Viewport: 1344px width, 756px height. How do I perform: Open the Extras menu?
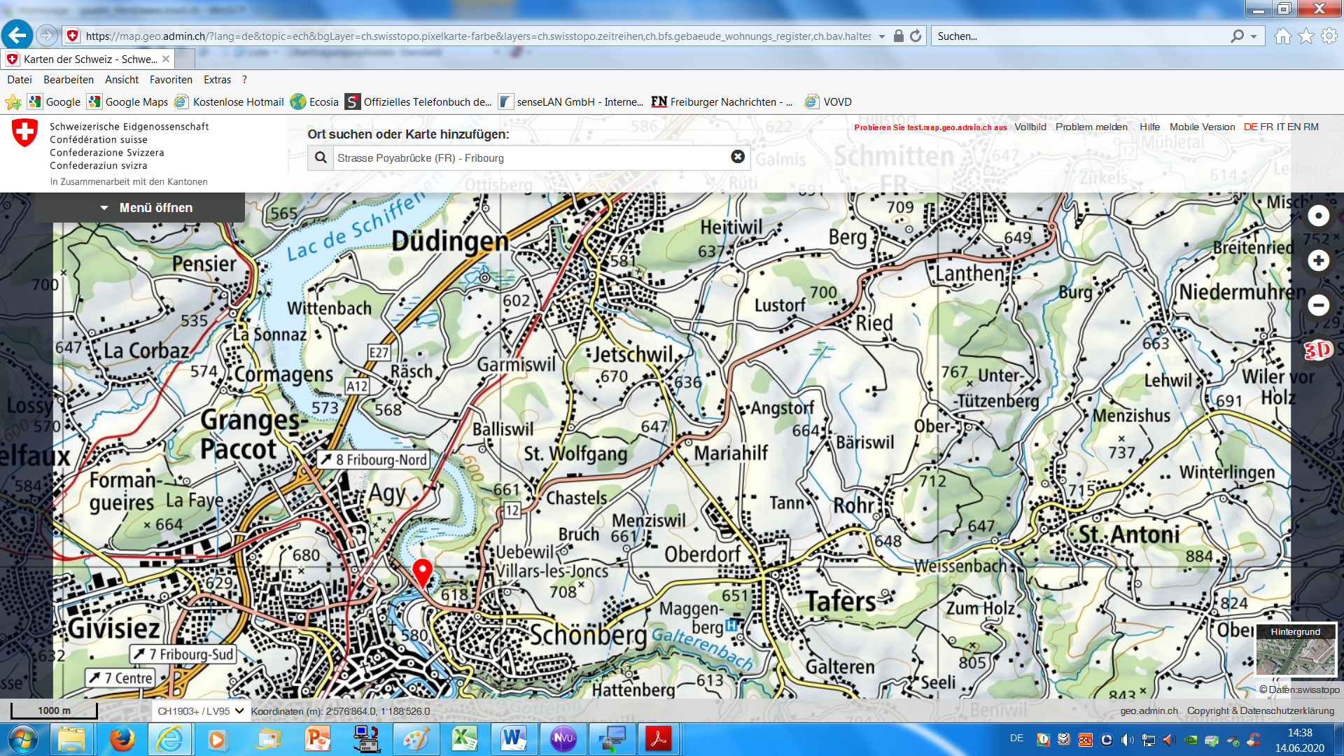click(x=217, y=80)
